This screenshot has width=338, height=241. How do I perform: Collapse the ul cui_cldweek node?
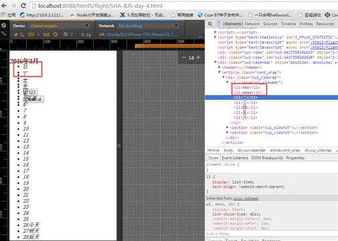click(x=227, y=82)
